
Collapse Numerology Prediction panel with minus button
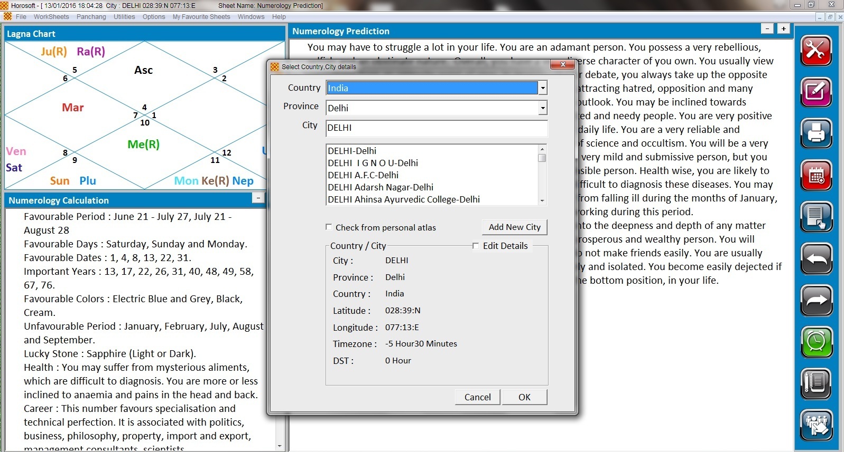(767, 29)
